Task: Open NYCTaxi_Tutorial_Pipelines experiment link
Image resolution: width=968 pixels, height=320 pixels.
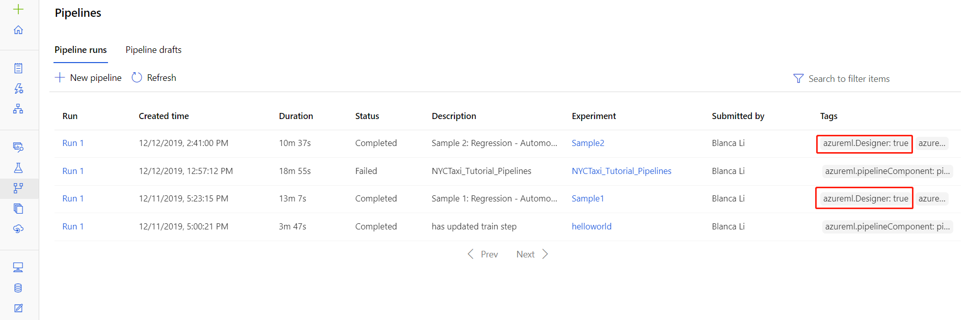Action: [x=621, y=171]
